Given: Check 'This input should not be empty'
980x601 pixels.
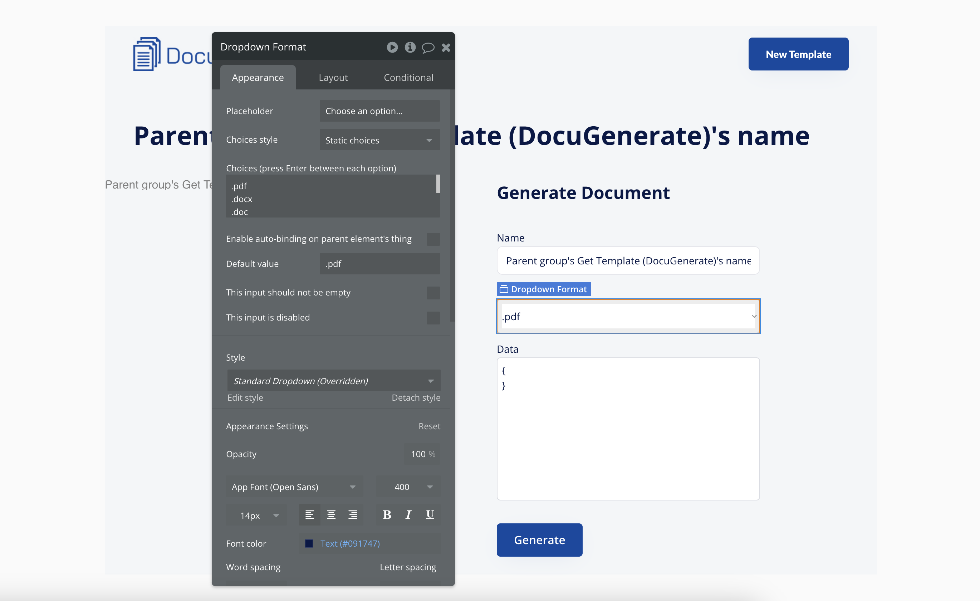Looking at the screenshot, I should pyautogui.click(x=433, y=293).
